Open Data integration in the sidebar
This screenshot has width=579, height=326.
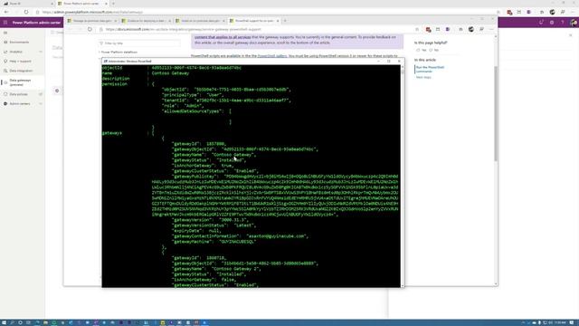[x=21, y=71]
